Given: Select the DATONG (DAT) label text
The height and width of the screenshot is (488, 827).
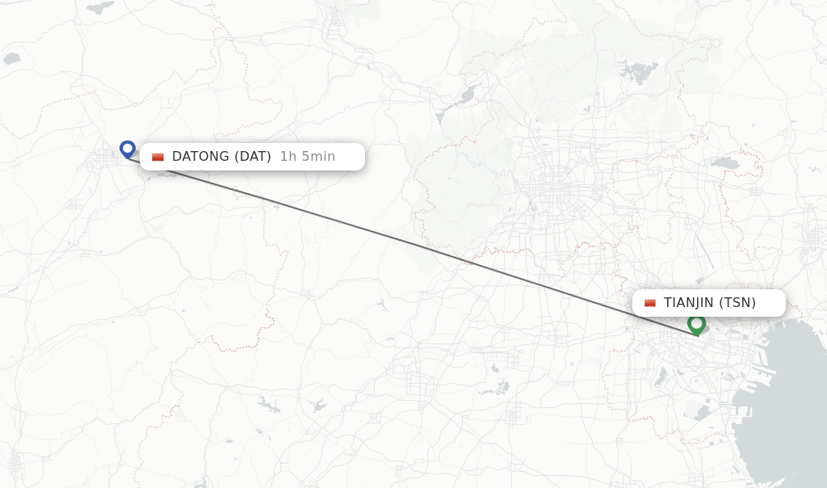Looking at the screenshot, I should (x=221, y=157).
